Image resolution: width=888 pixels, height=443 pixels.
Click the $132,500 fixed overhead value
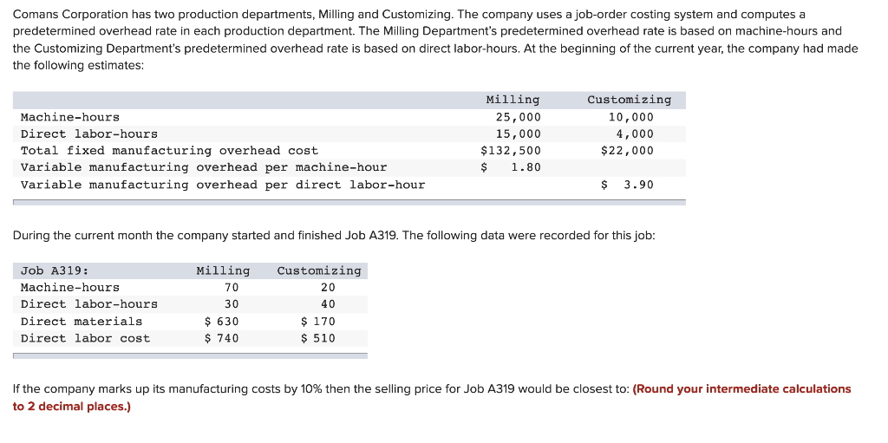click(512, 151)
